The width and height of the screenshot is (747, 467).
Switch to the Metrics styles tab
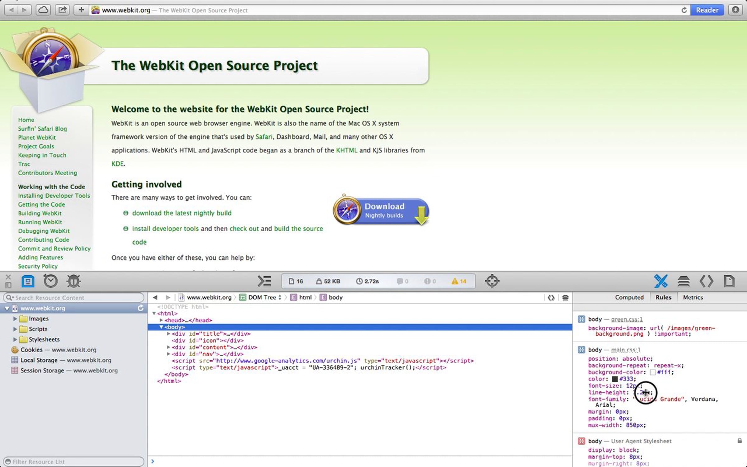click(x=693, y=297)
